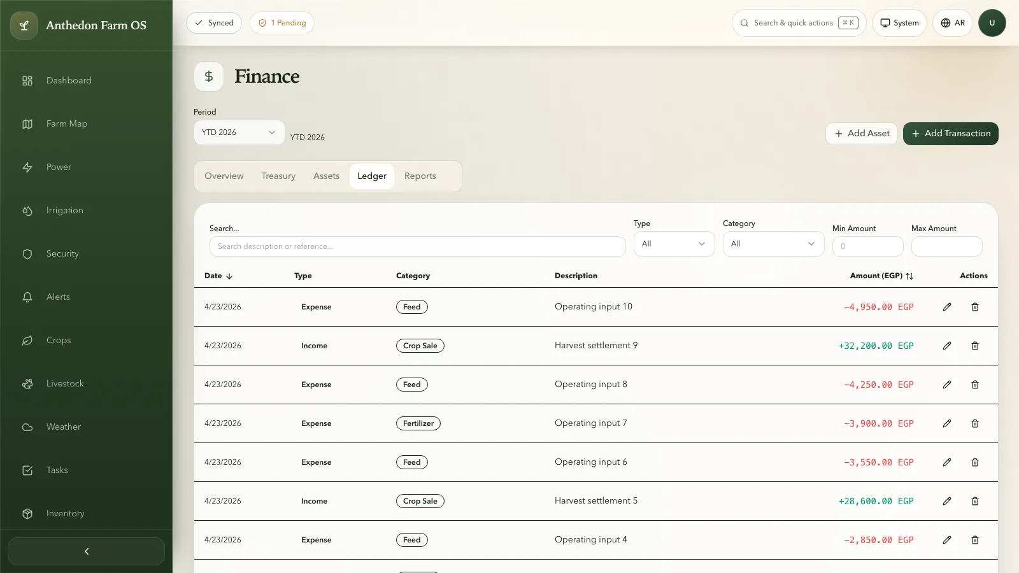The width and height of the screenshot is (1019, 573).
Task: Click the Anthedon Farm OS logo icon
Action: pyautogui.click(x=24, y=25)
